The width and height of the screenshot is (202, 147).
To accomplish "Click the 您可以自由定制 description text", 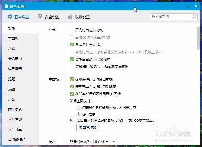I will click(112, 121).
